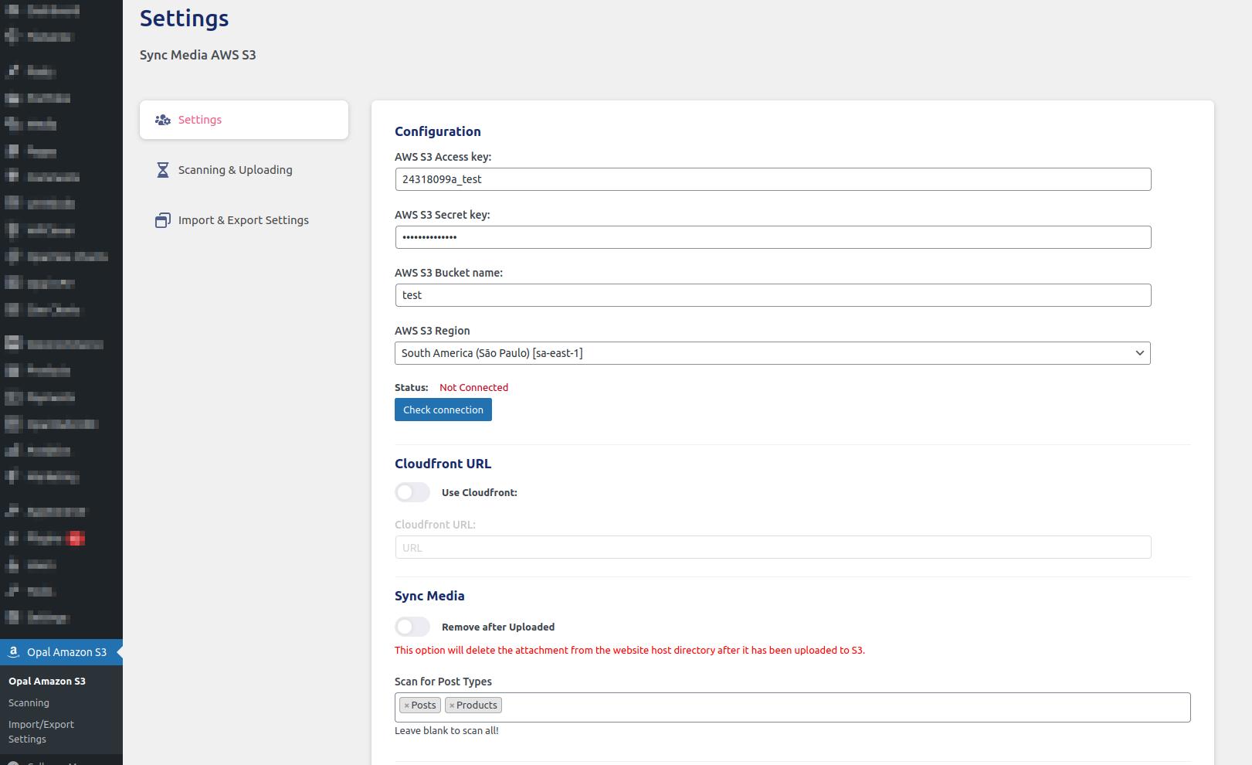Click the Opal Amazon S3 menu label
This screenshot has height=765, width=1252.
click(x=66, y=652)
